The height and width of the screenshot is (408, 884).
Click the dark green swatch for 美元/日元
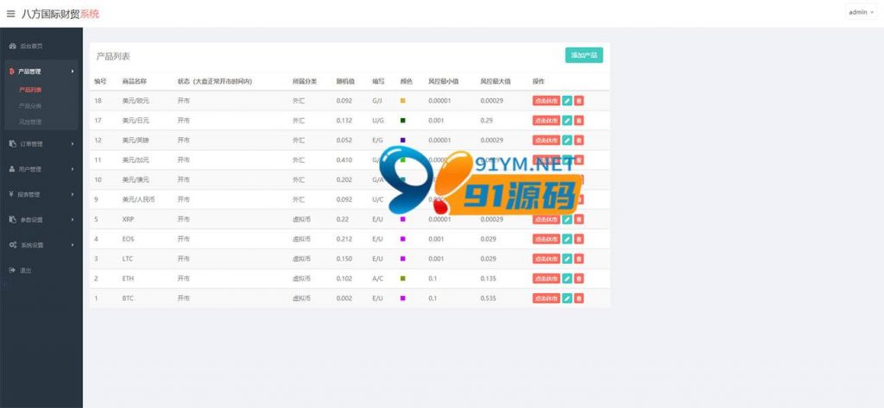[402, 121]
